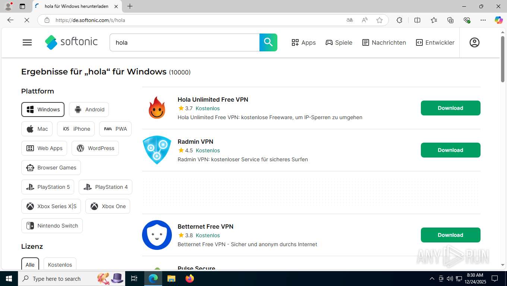
Task: Select the PlayStation 5 filter
Action: [48, 187]
